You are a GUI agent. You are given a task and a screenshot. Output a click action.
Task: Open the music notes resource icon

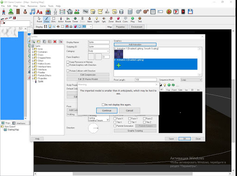tap(32, 12)
